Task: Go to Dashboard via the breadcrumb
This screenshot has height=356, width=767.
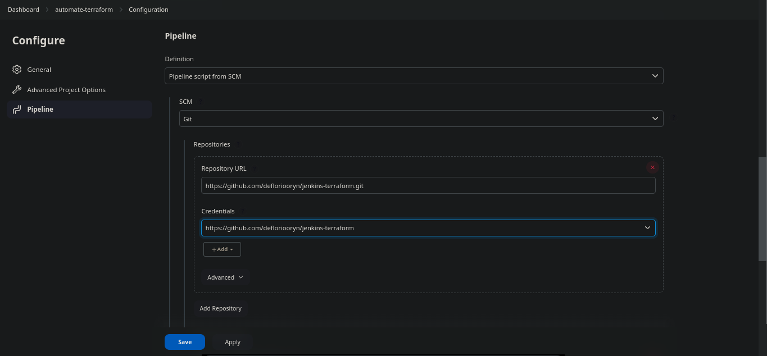Action: 24,10
